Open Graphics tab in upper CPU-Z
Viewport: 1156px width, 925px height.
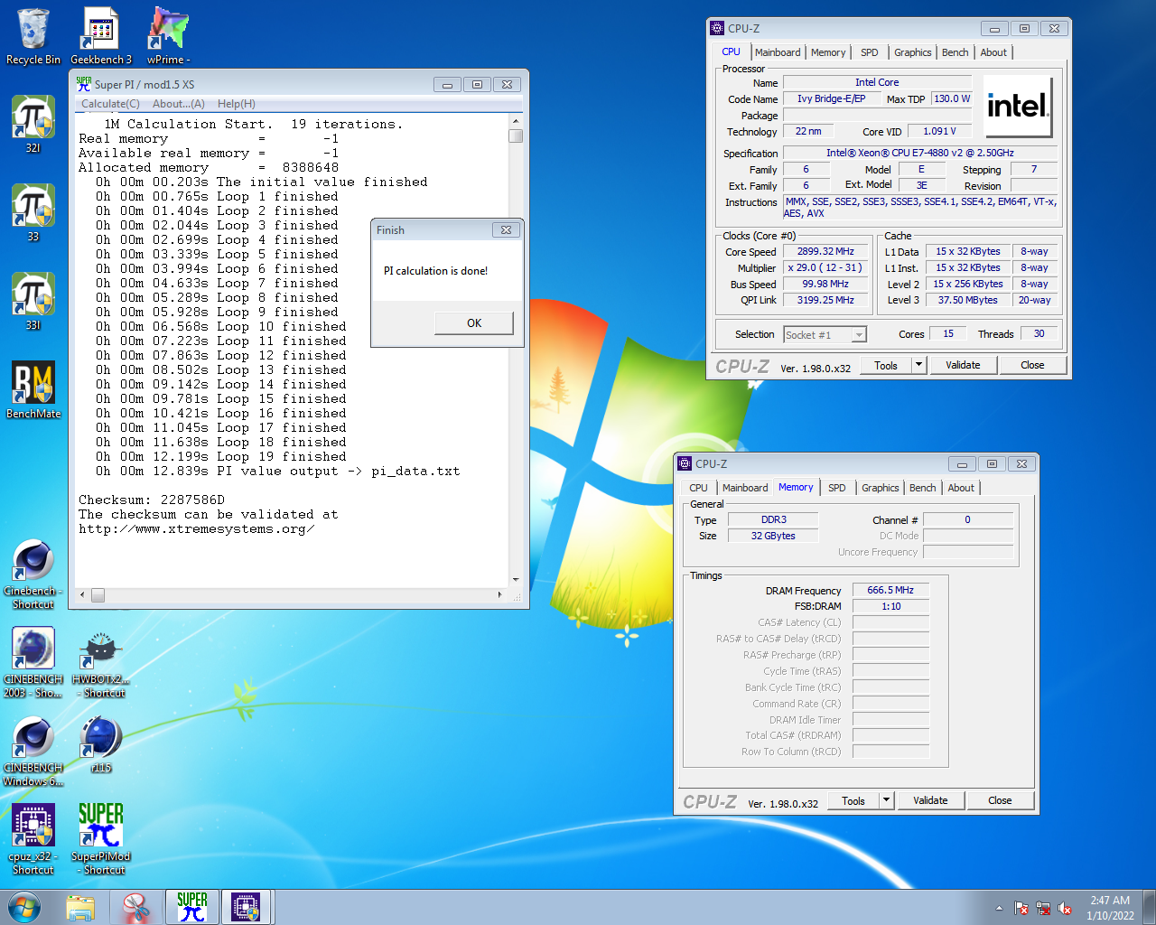click(x=913, y=52)
